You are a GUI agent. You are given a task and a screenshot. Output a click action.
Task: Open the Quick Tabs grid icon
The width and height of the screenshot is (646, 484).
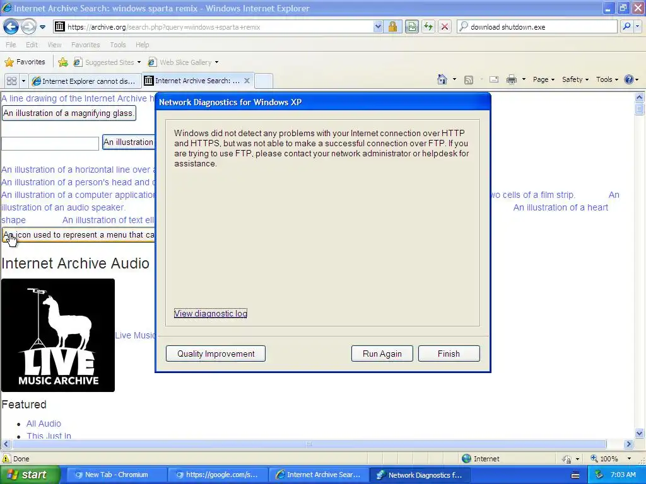pos(11,81)
